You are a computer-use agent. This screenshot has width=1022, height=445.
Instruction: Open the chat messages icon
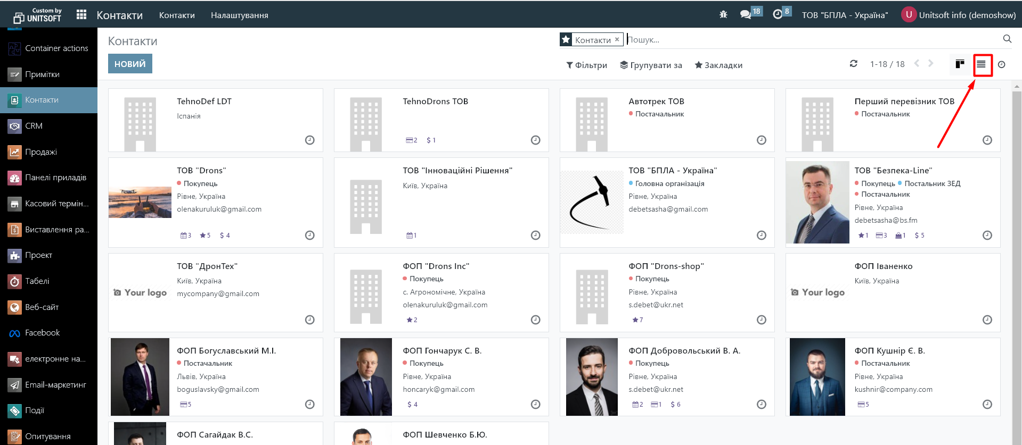(x=746, y=15)
